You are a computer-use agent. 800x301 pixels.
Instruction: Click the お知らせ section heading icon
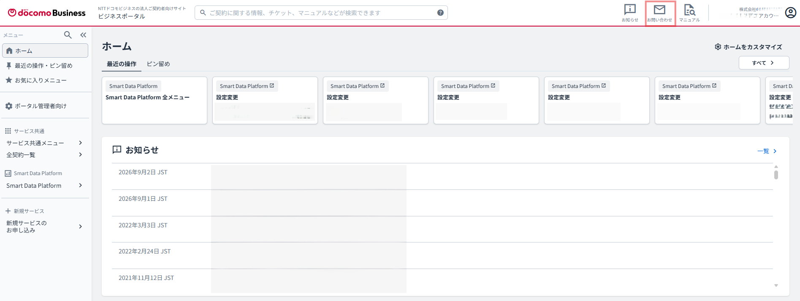117,149
